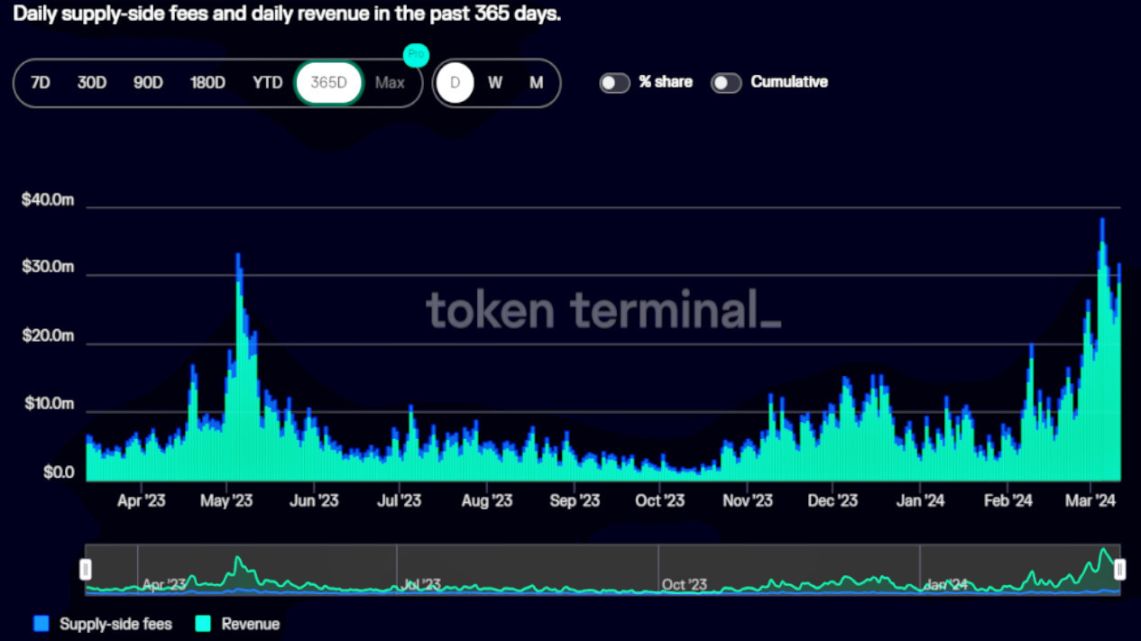The height and width of the screenshot is (641, 1141).
Task: Click the May '23 x-axis label
Action: [x=227, y=500]
